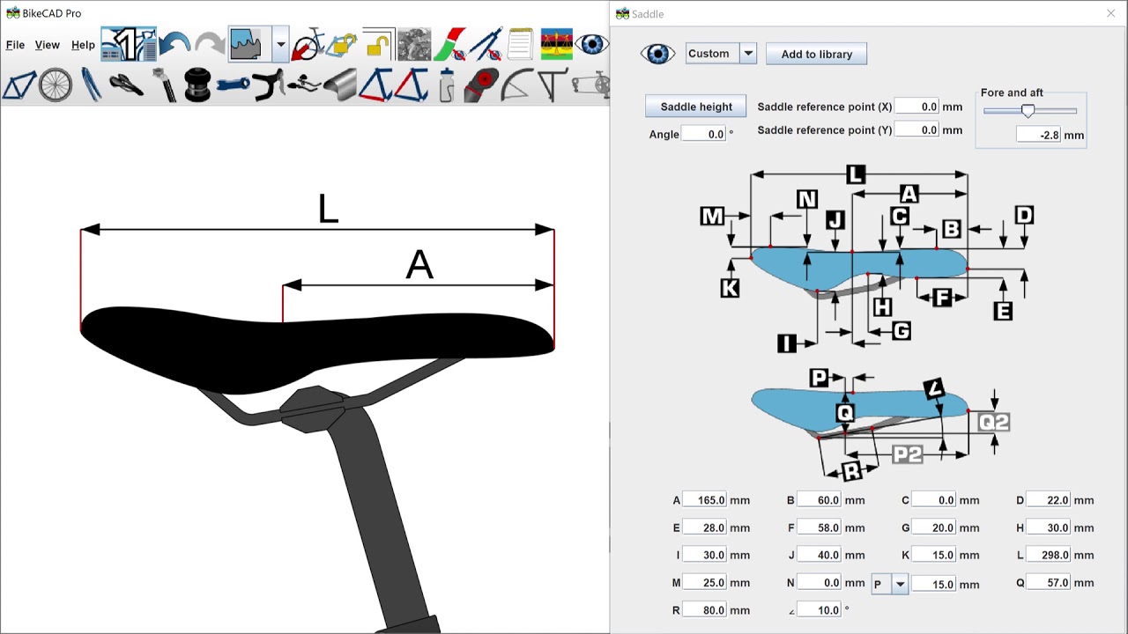Click dimension J input field
1128x634 pixels.
click(x=819, y=555)
